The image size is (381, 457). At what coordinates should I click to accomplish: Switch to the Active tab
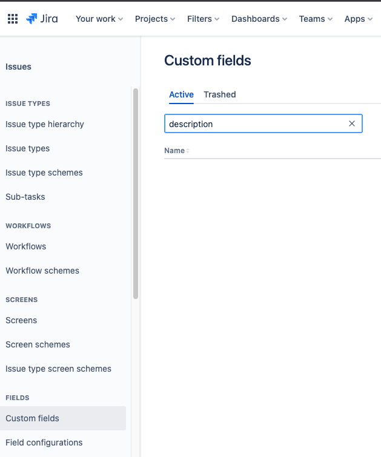tap(181, 94)
